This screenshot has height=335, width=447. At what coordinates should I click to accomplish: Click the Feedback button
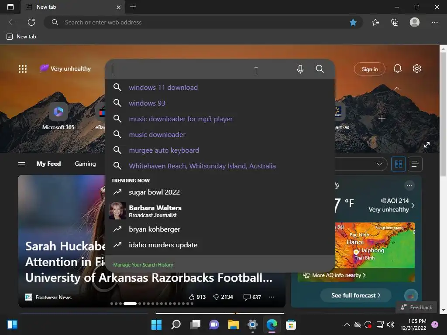pyautogui.click(x=416, y=308)
